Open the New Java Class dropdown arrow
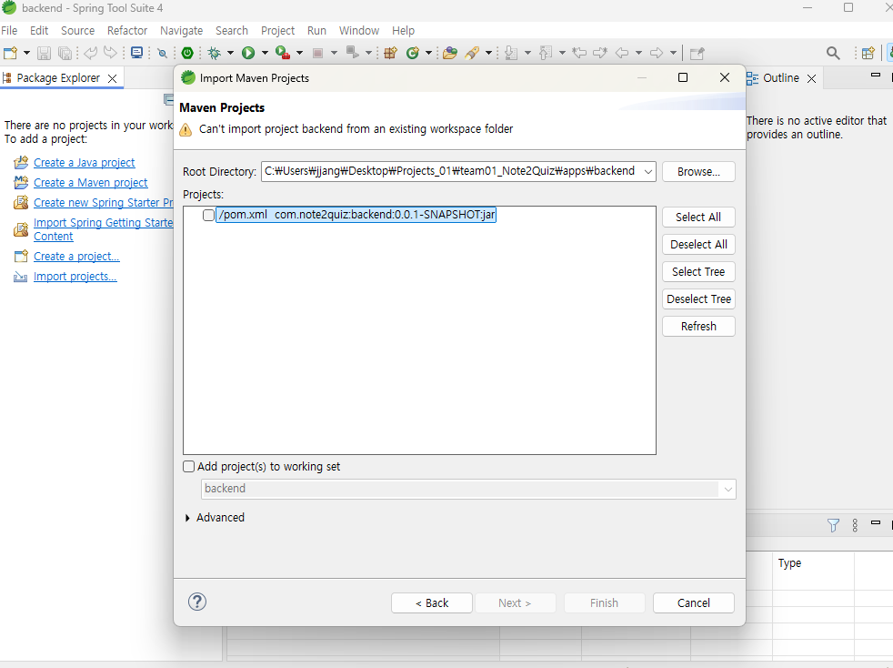This screenshot has width=893, height=668. (428, 53)
